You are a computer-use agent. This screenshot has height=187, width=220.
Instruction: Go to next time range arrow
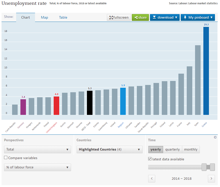click(x=211, y=179)
